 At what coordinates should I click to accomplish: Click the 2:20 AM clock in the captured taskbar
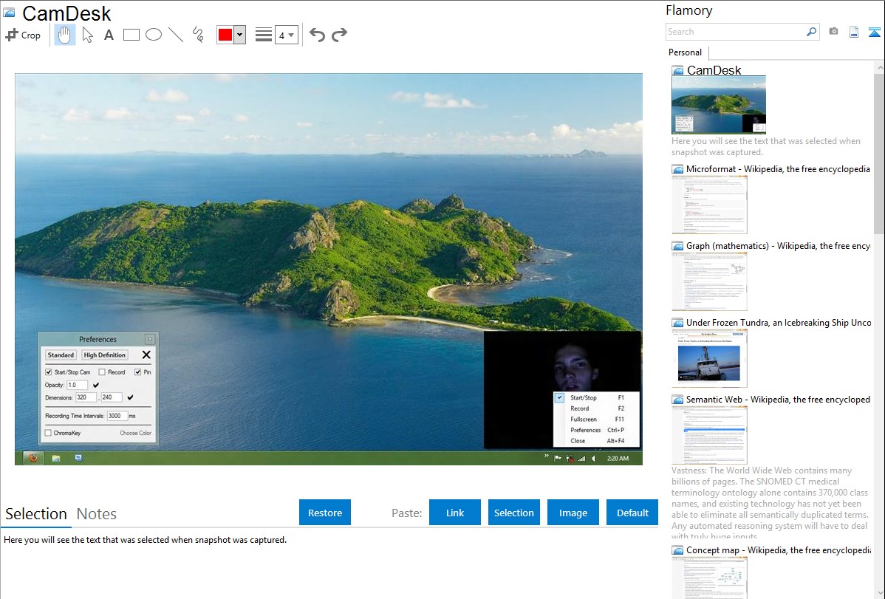(x=618, y=459)
